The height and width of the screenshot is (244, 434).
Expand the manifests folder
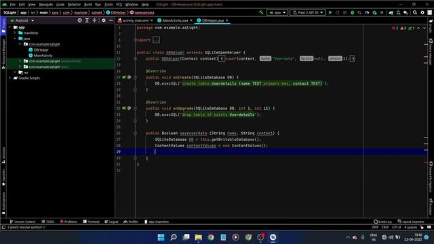point(15,33)
